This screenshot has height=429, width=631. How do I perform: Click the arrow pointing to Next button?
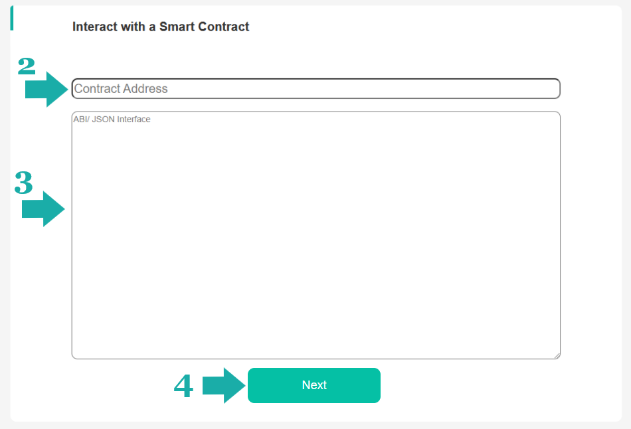pyautogui.click(x=224, y=385)
